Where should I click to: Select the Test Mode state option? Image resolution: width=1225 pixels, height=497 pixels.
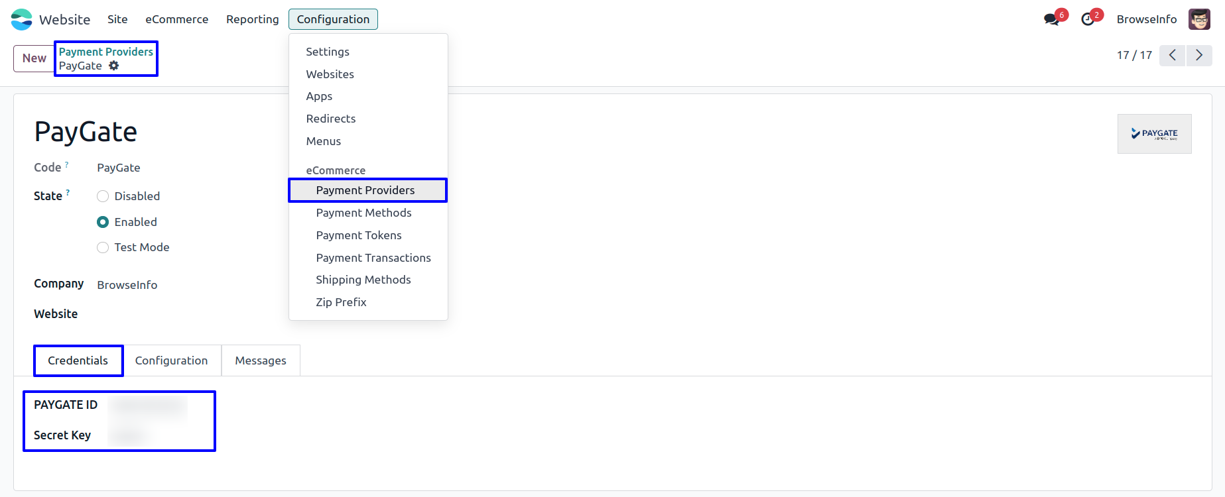(x=103, y=247)
